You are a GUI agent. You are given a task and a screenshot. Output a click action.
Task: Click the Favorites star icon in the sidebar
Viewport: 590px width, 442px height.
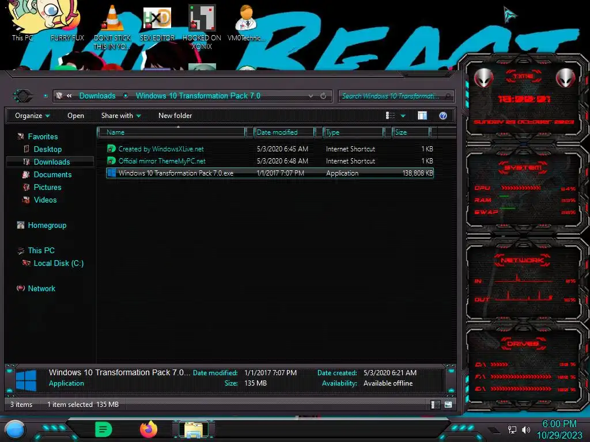[21, 136]
